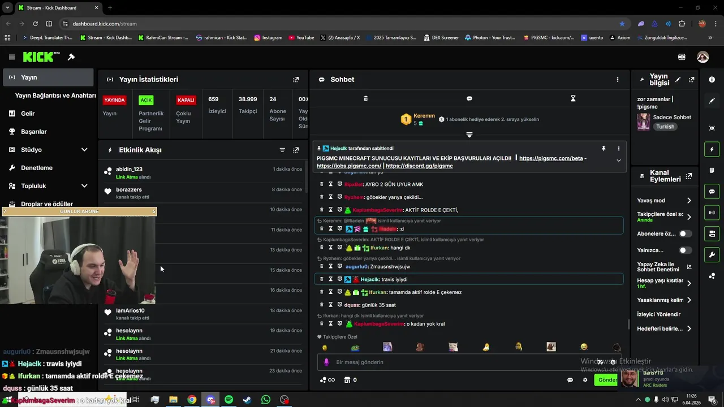Click the Turkish language tag
724x407 pixels.
(x=665, y=127)
